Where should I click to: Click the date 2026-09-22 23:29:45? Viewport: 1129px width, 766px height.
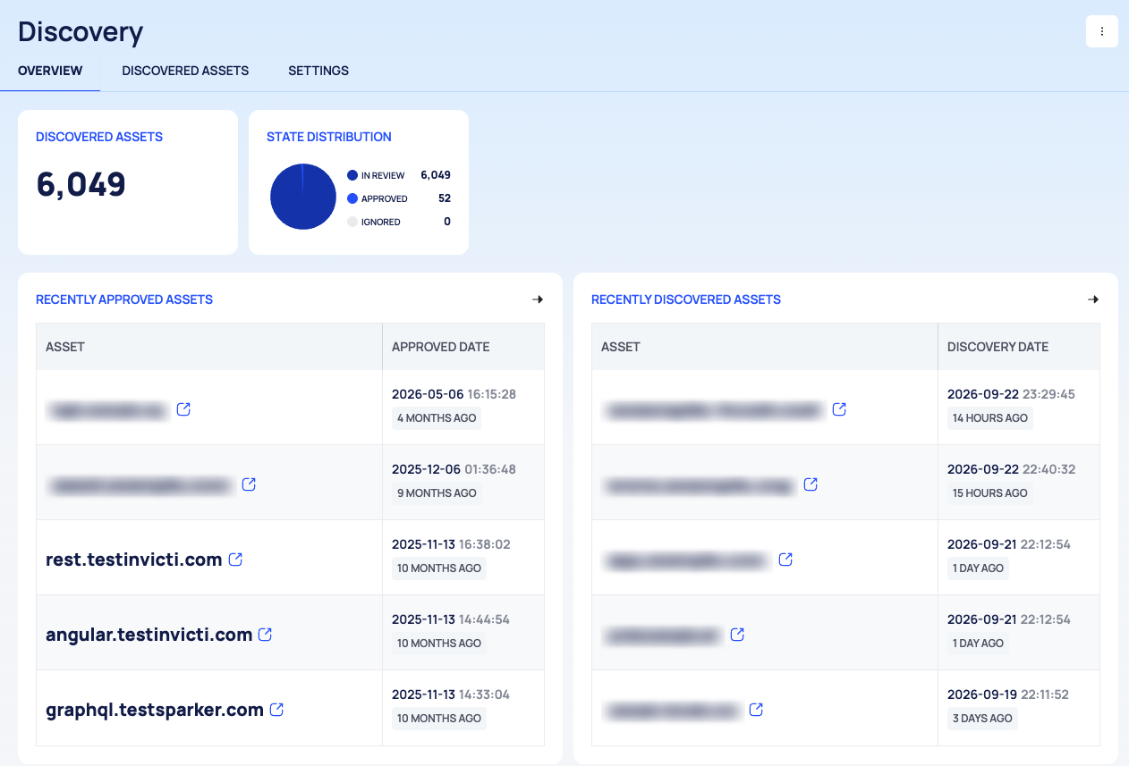(1011, 394)
